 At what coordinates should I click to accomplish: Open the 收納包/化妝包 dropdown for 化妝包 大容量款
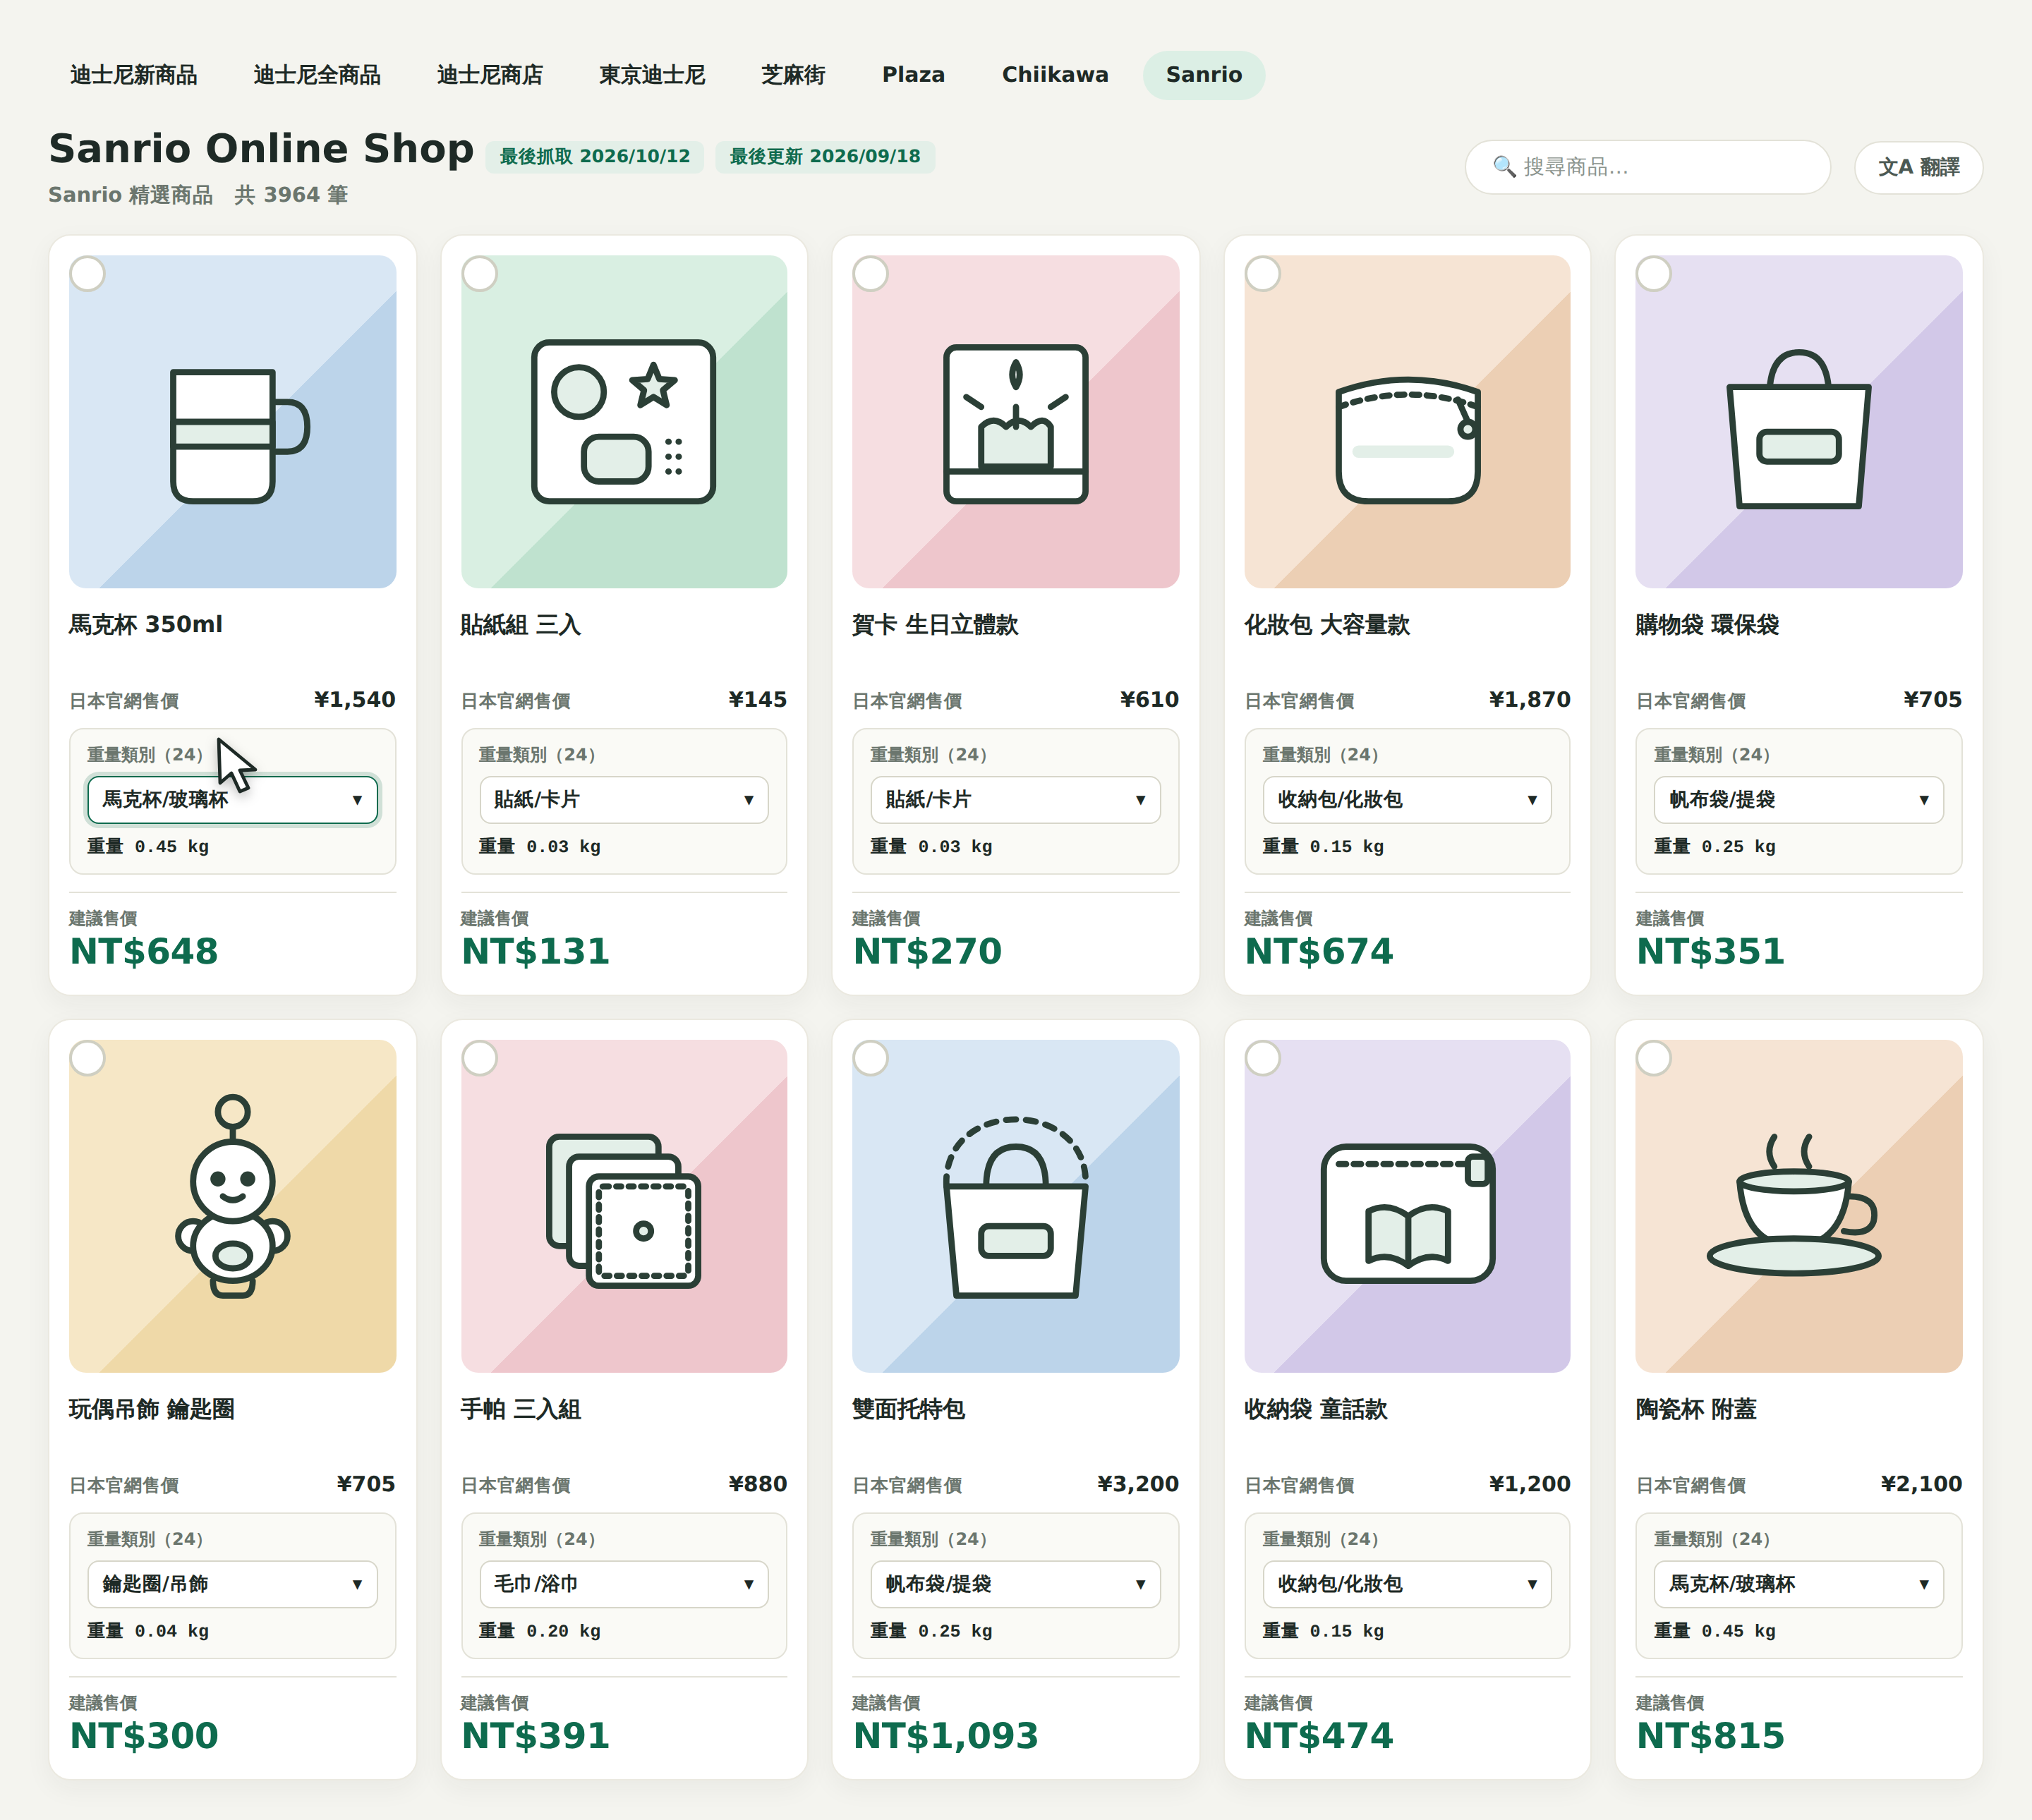1407,800
